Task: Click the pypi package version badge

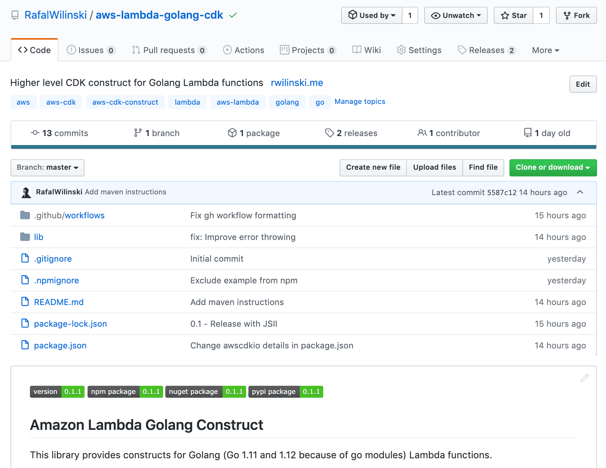Action: tap(285, 392)
